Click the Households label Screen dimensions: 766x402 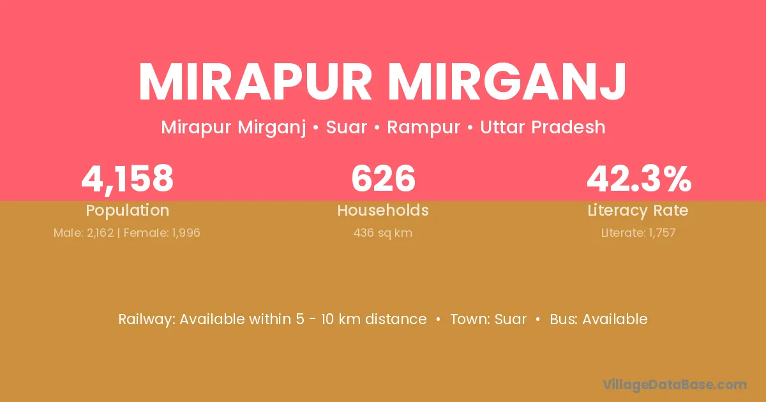click(383, 211)
